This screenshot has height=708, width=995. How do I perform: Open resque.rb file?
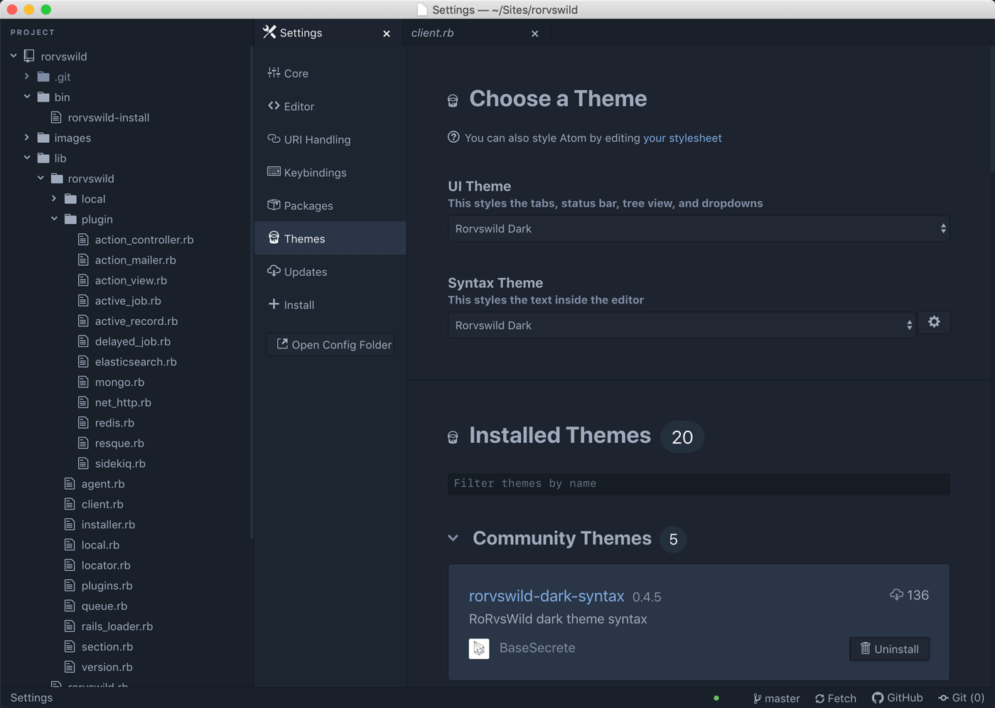(x=119, y=443)
